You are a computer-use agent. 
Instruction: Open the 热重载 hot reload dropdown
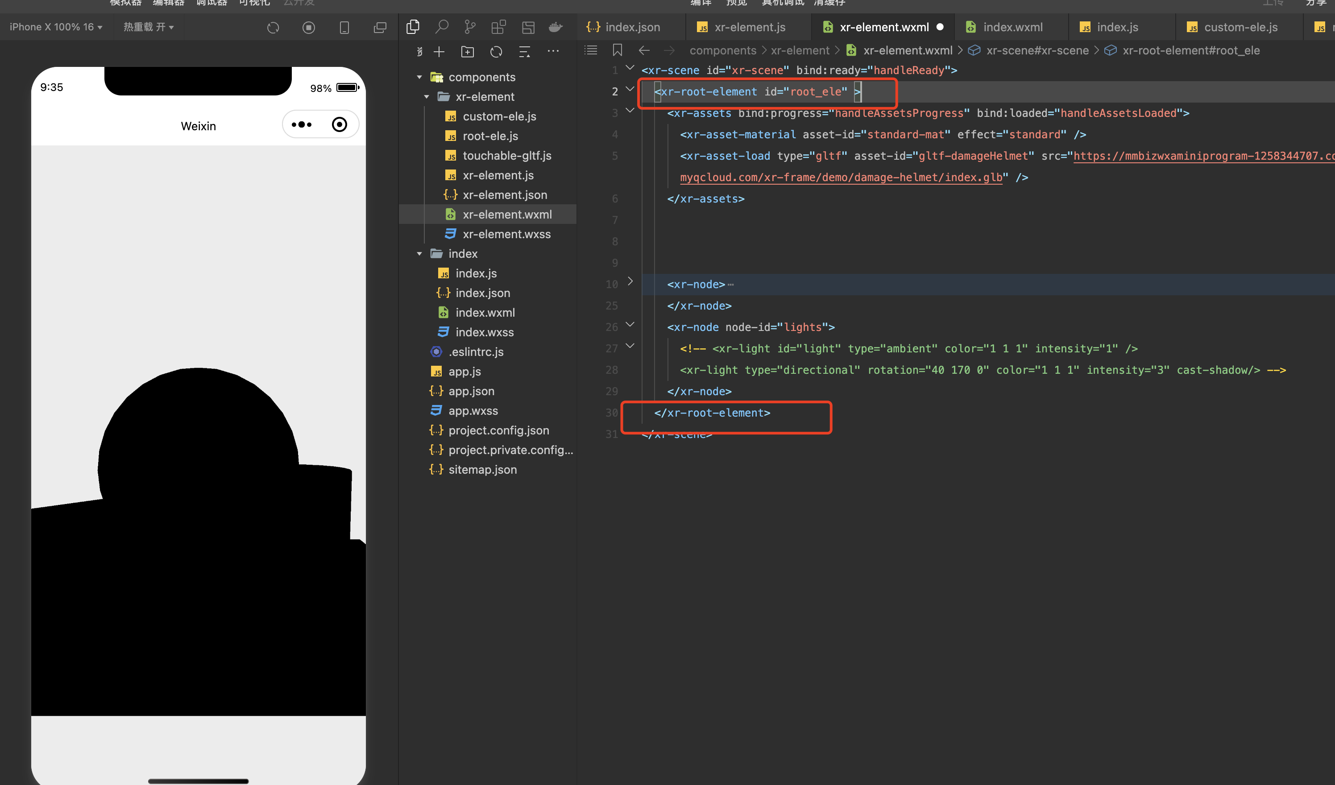point(148,27)
